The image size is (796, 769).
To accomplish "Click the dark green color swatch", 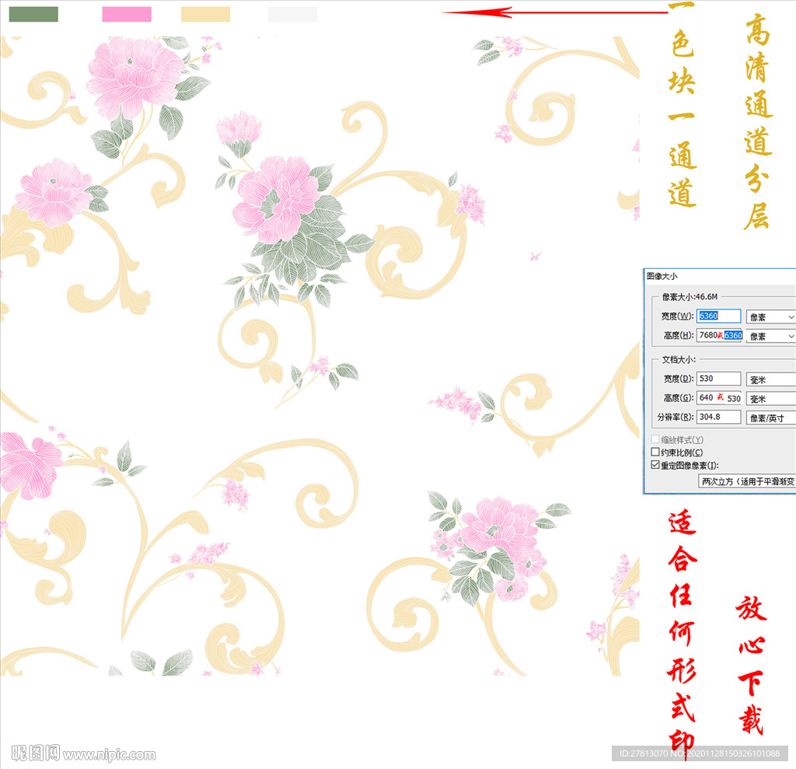I will (x=33, y=14).
